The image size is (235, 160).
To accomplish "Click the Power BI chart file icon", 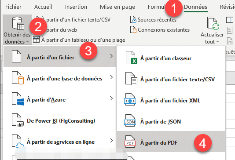I will click(18, 120).
